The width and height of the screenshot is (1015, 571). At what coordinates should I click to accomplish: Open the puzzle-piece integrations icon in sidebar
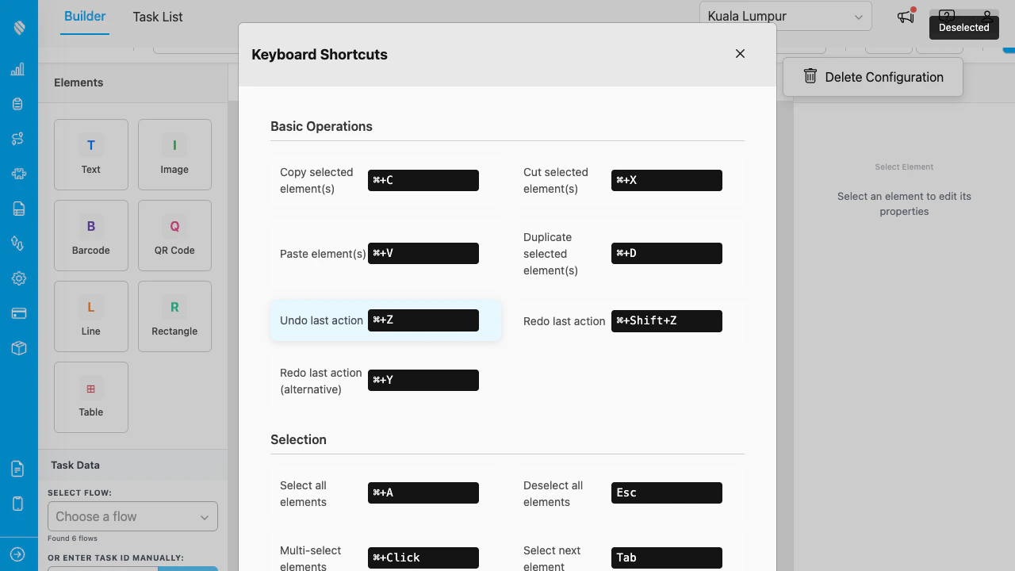coord(17,174)
